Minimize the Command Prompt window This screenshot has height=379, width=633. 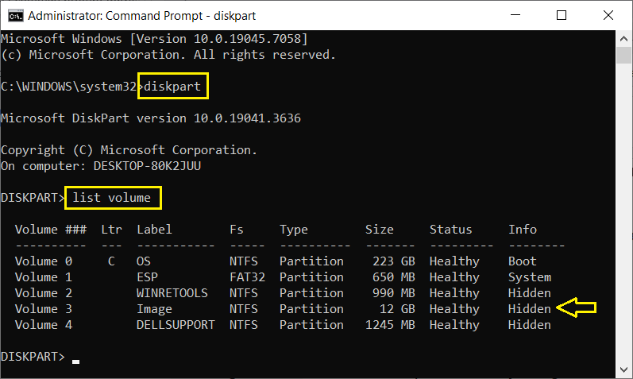coord(515,15)
